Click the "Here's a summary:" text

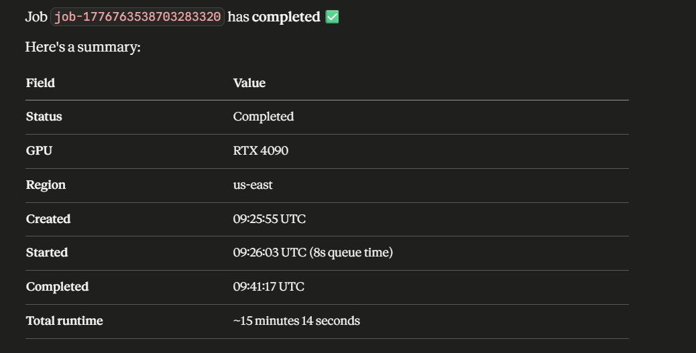pyautogui.click(x=82, y=48)
